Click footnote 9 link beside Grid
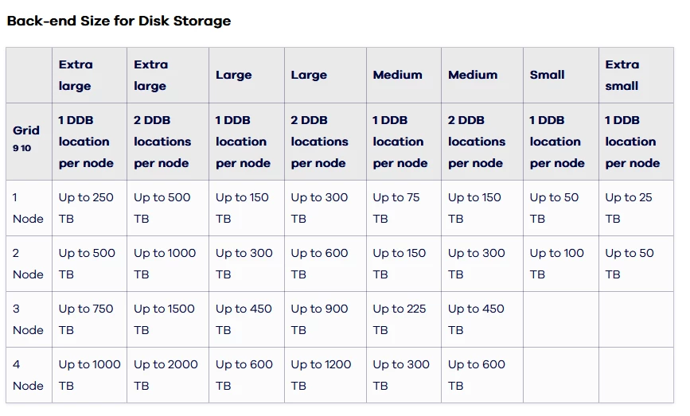The width and height of the screenshot is (690, 416). [x=15, y=148]
